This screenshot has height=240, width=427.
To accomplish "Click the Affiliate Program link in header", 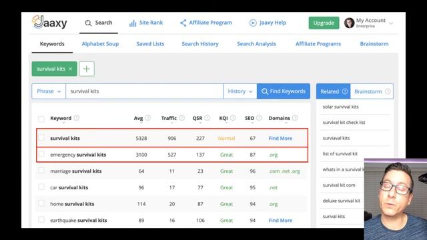I will 211,23.
